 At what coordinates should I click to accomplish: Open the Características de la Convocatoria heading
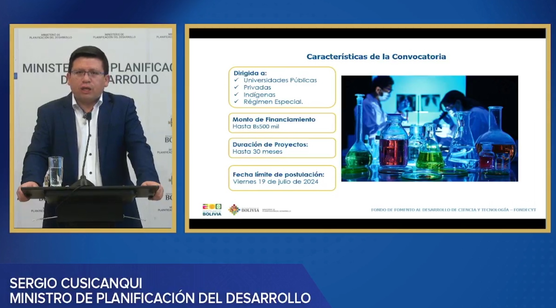[376, 56]
